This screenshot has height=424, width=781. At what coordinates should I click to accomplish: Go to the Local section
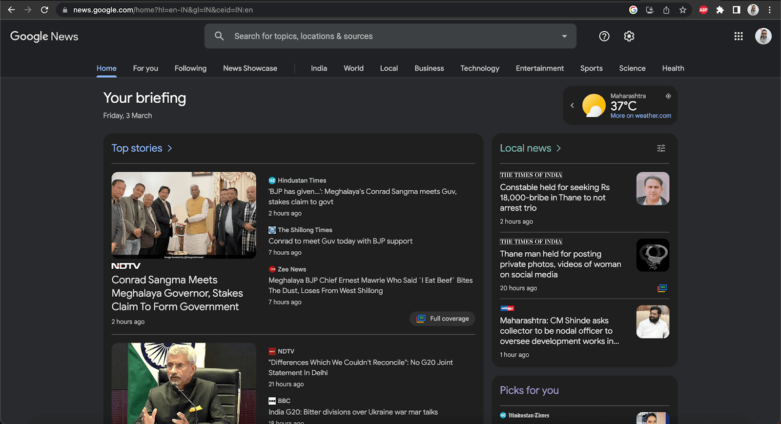pyautogui.click(x=389, y=68)
